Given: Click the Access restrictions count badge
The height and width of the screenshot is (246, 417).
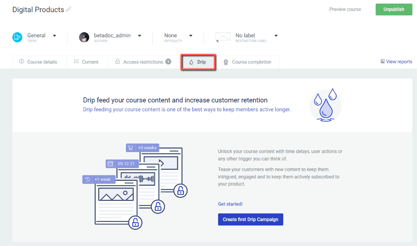Looking at the screenshot, I should (168, 61).
